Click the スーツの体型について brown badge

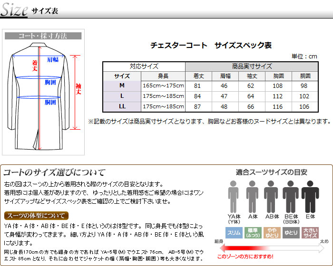click(36, 216)
